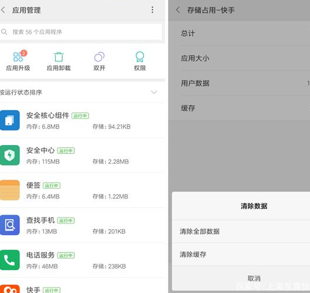Tap 存储: 1.22MB value
310x293 pixels.
pyautogui.click(x=110, y=197)
